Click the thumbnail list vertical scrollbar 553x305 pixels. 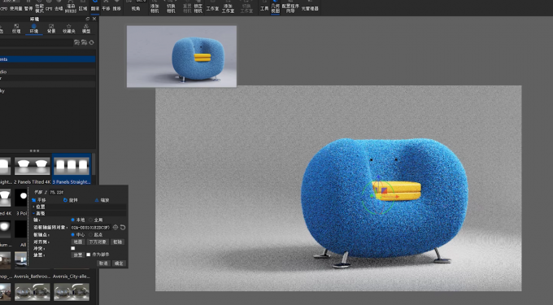click(x=94, y=164)
